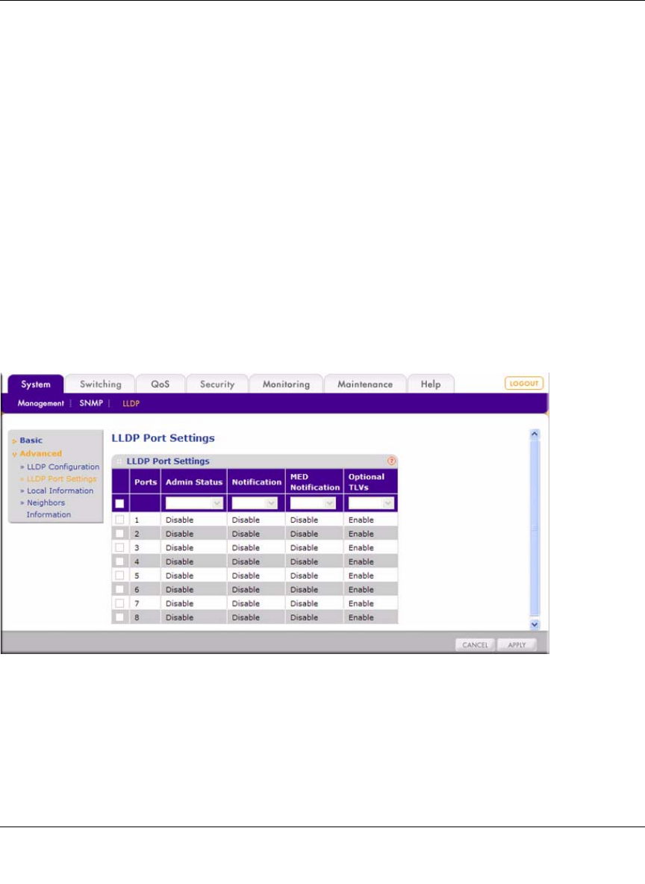
Task: Open the Admin Status dropdown
Action: coord(194,503)
